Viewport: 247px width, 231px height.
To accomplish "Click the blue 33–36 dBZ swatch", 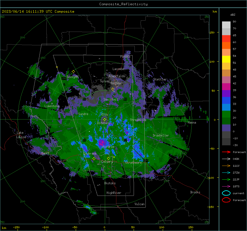I will 226,101.
